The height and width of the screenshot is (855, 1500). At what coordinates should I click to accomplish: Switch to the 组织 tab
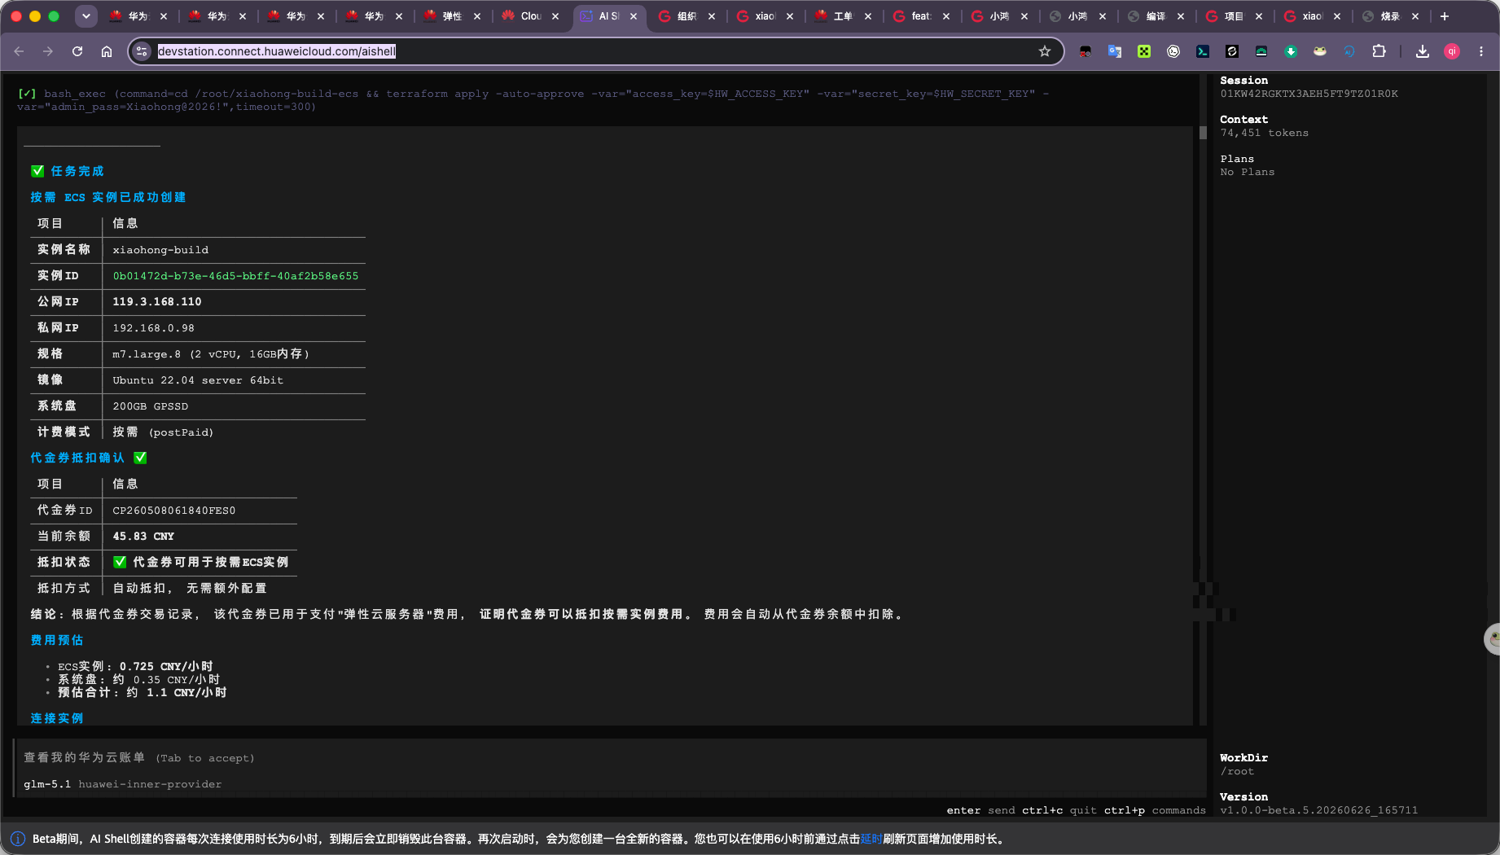[x=686, y=16]
